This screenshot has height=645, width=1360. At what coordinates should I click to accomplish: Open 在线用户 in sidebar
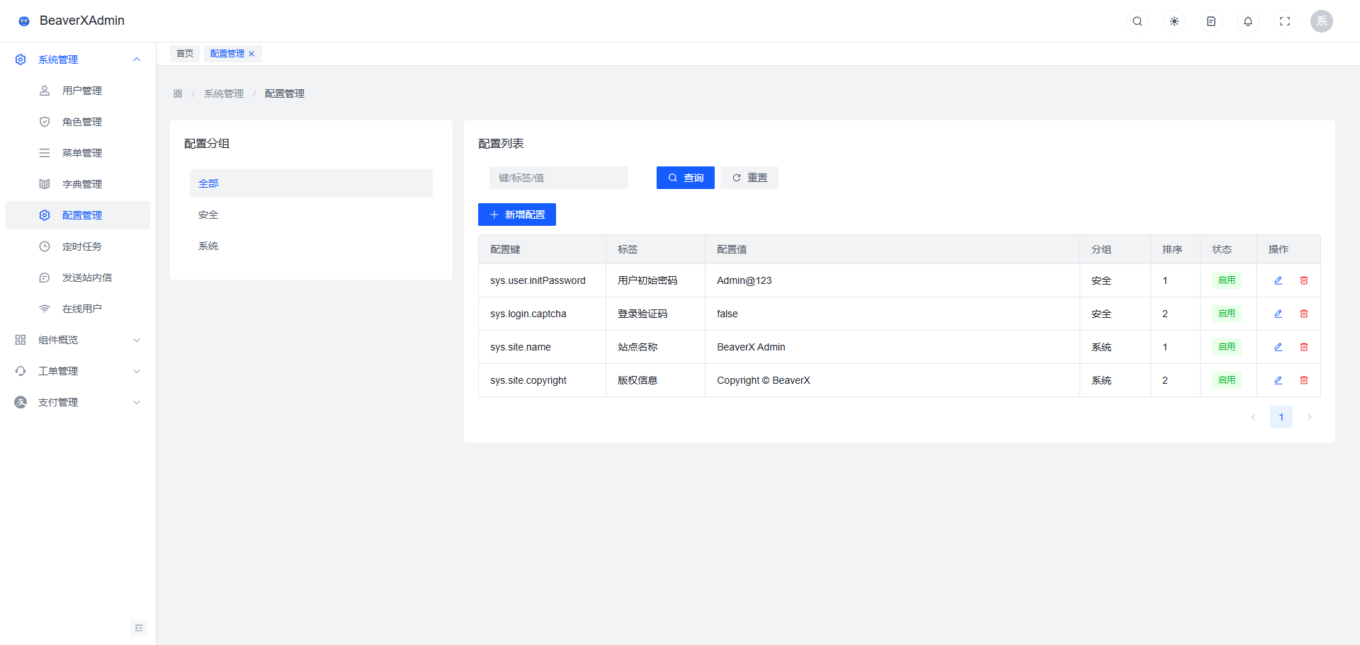click(x=78, y=309)
